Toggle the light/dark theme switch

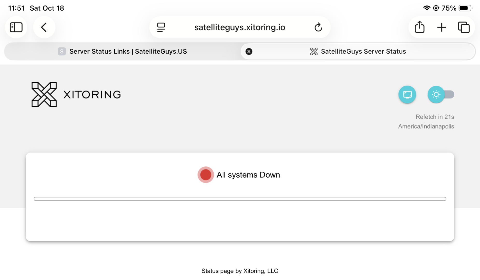pos(441,95)
